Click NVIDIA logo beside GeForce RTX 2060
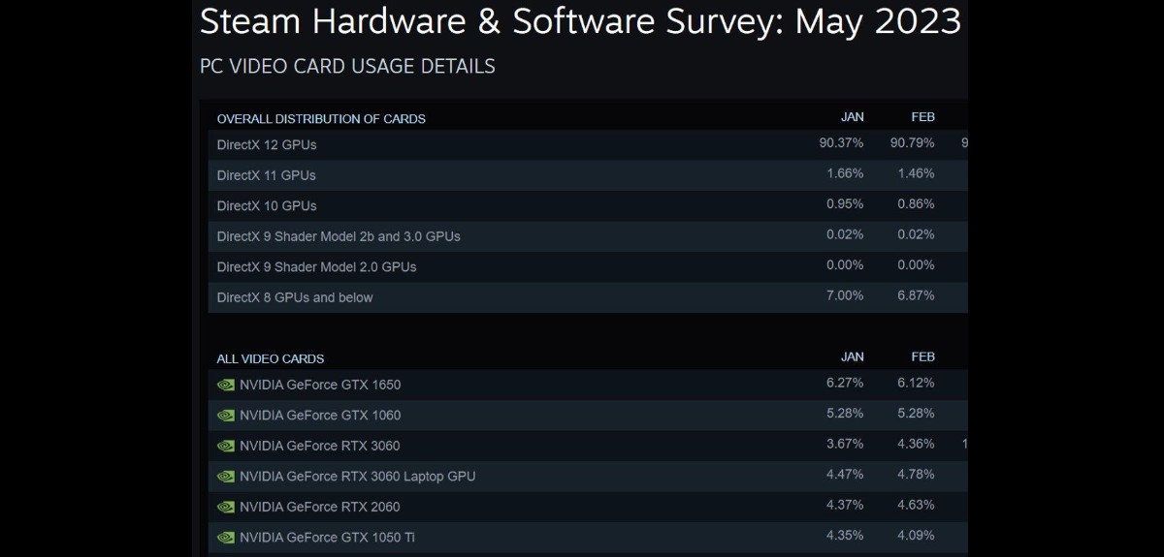Screen dimensions: 1164x557 pos(225,507)
